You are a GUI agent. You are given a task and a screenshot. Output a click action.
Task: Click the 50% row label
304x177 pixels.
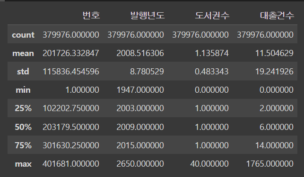23,127
